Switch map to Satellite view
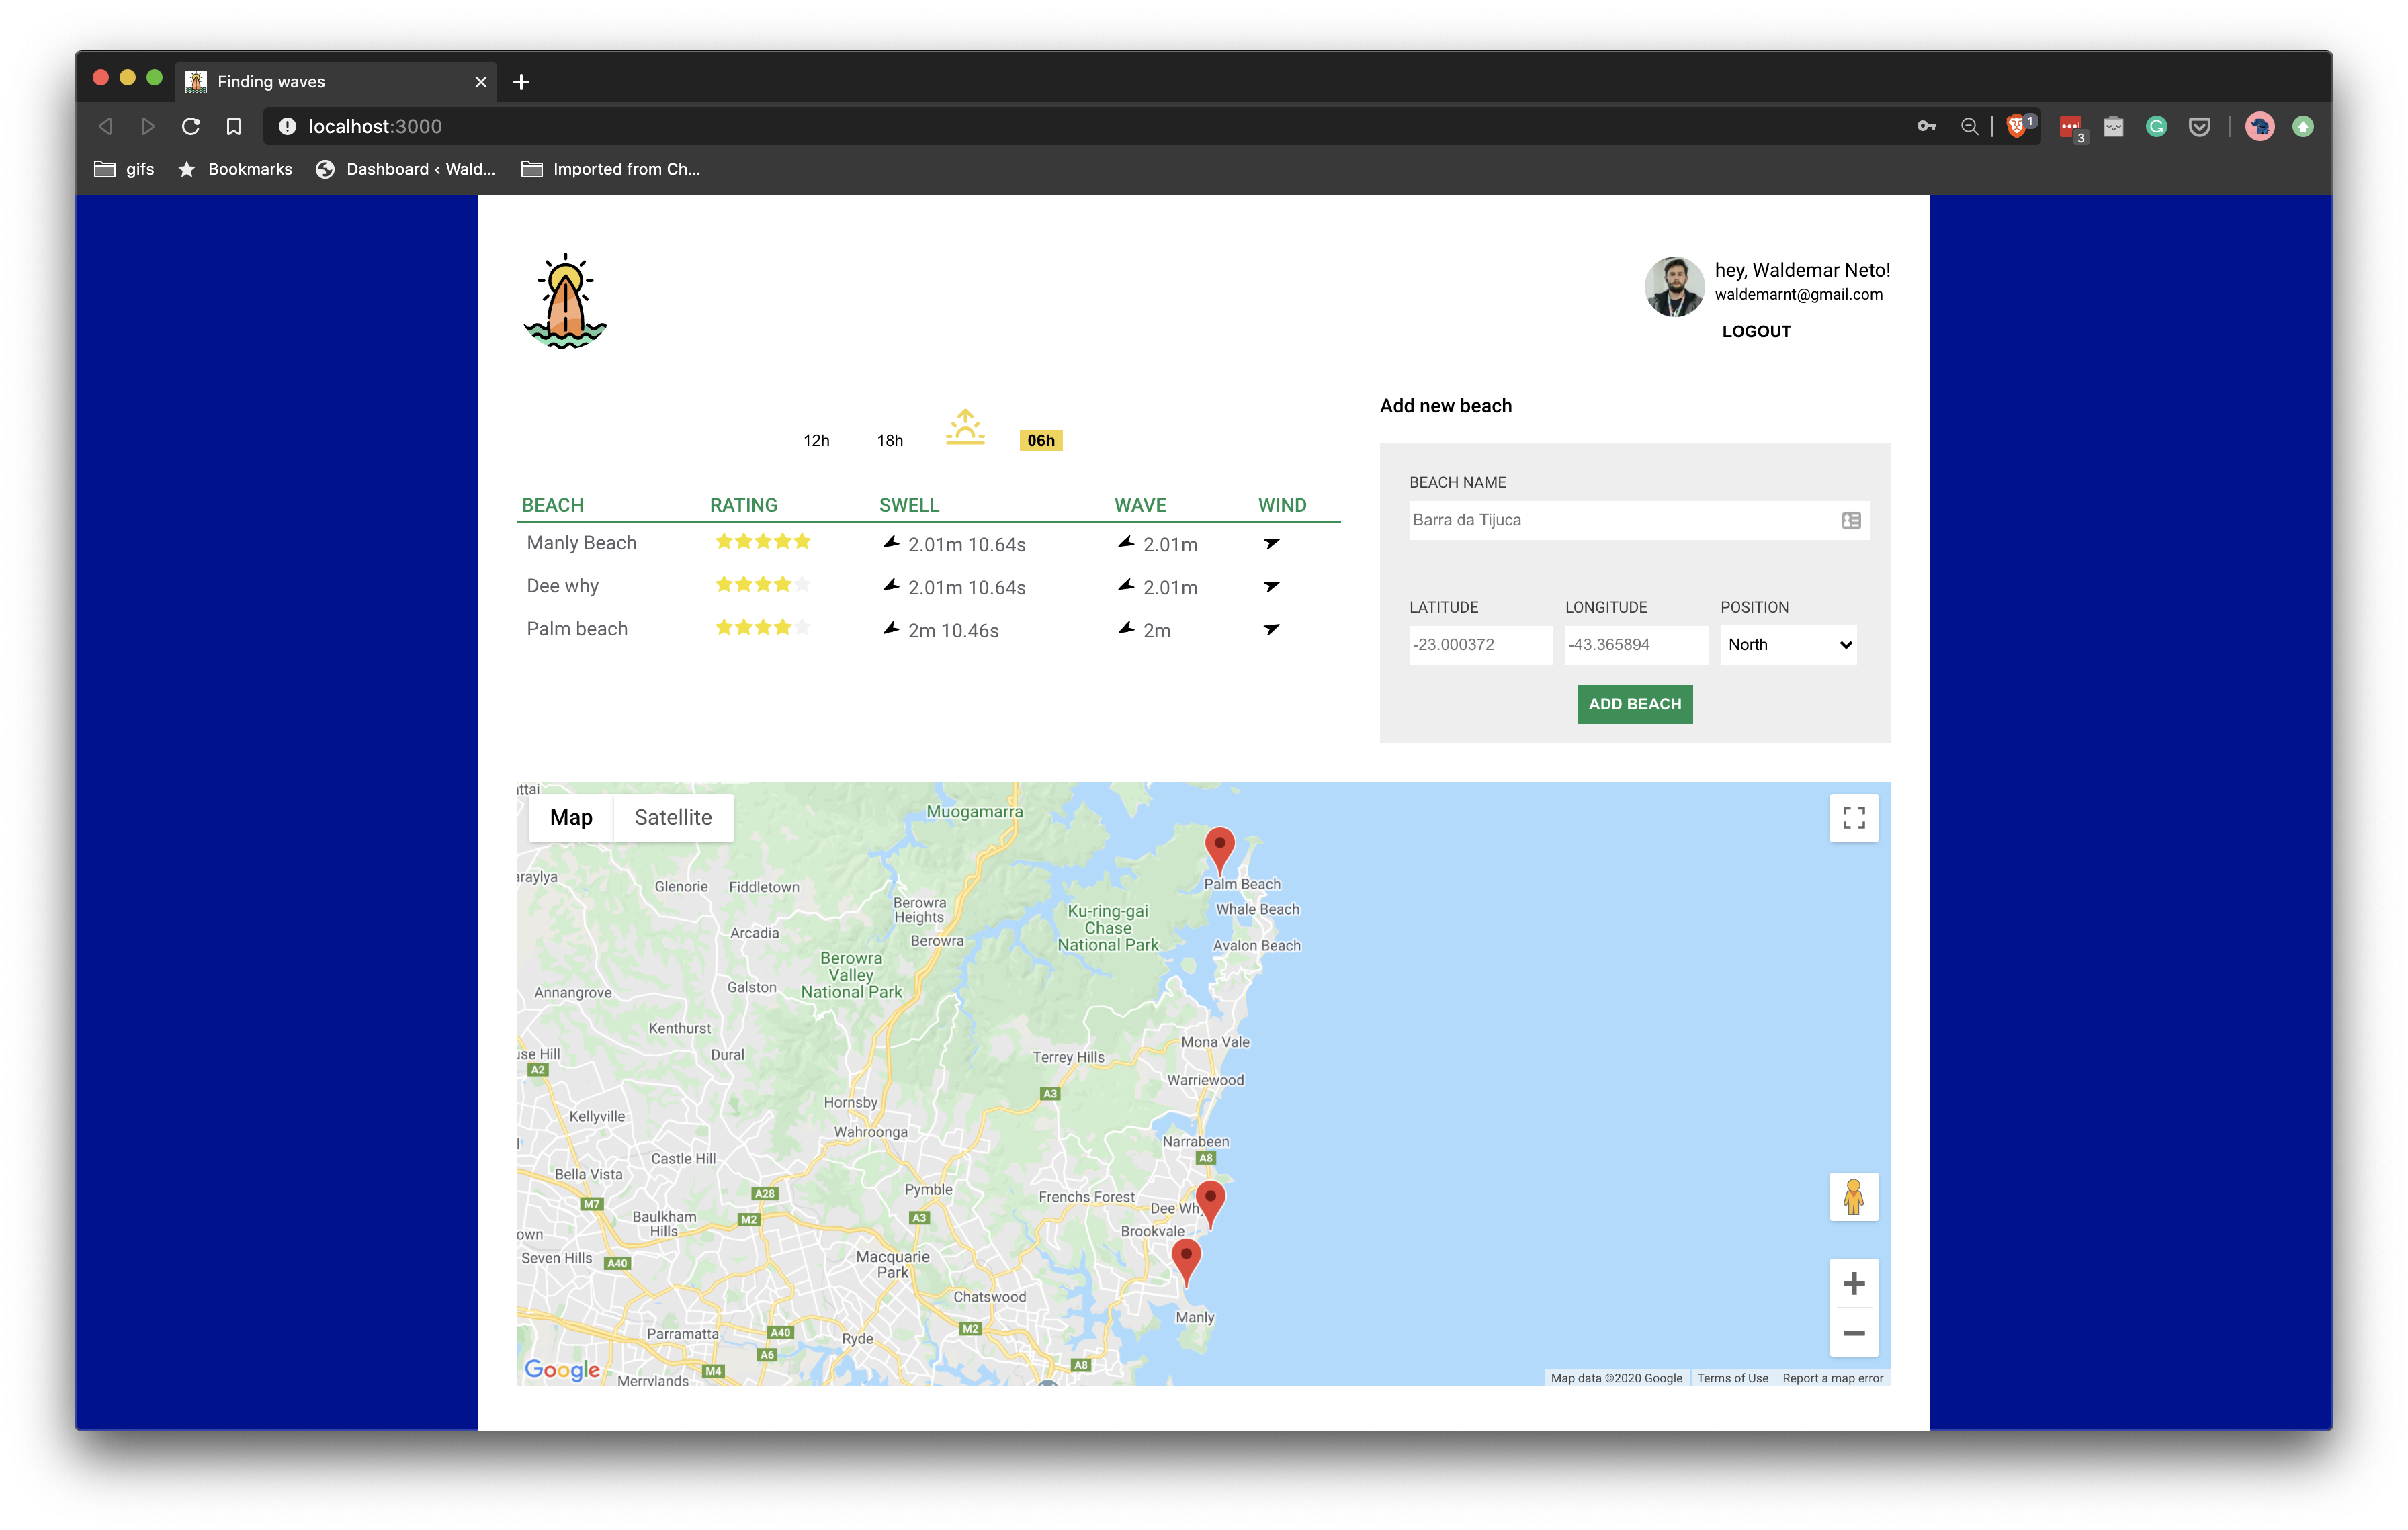 click(673, 817)
